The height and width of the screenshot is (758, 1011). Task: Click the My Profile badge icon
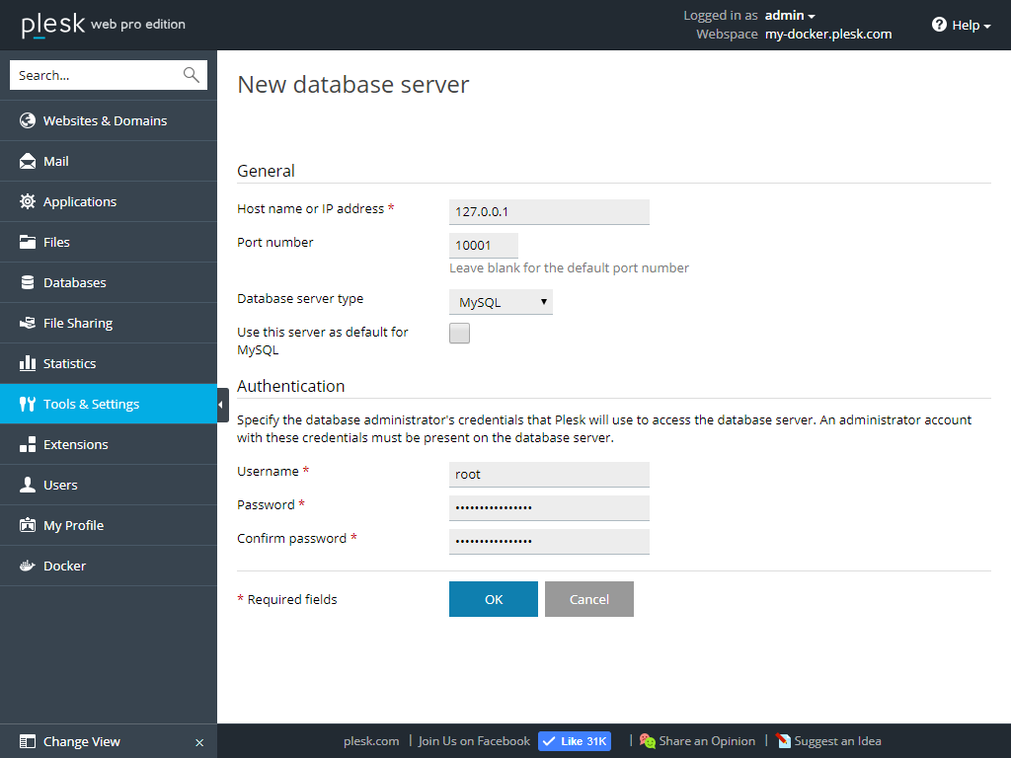(x=27, y=525)
